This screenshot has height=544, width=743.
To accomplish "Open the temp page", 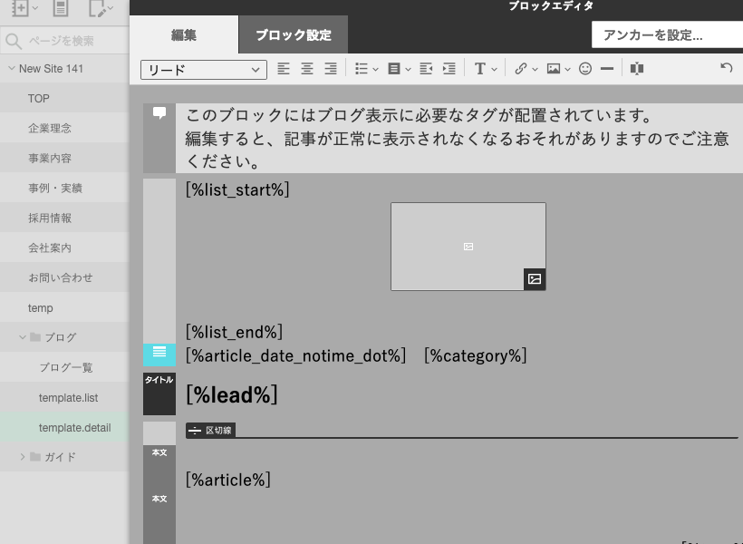I will click(64, 307).
